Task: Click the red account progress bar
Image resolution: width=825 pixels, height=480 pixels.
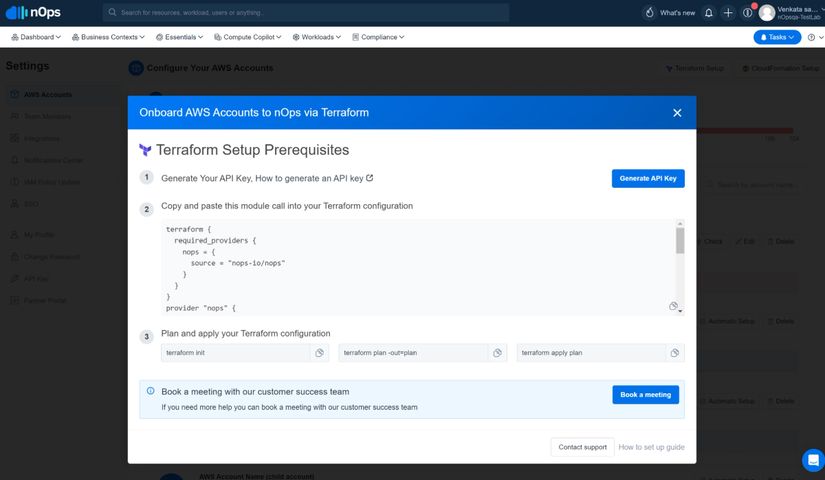Action: pos(745,130)
